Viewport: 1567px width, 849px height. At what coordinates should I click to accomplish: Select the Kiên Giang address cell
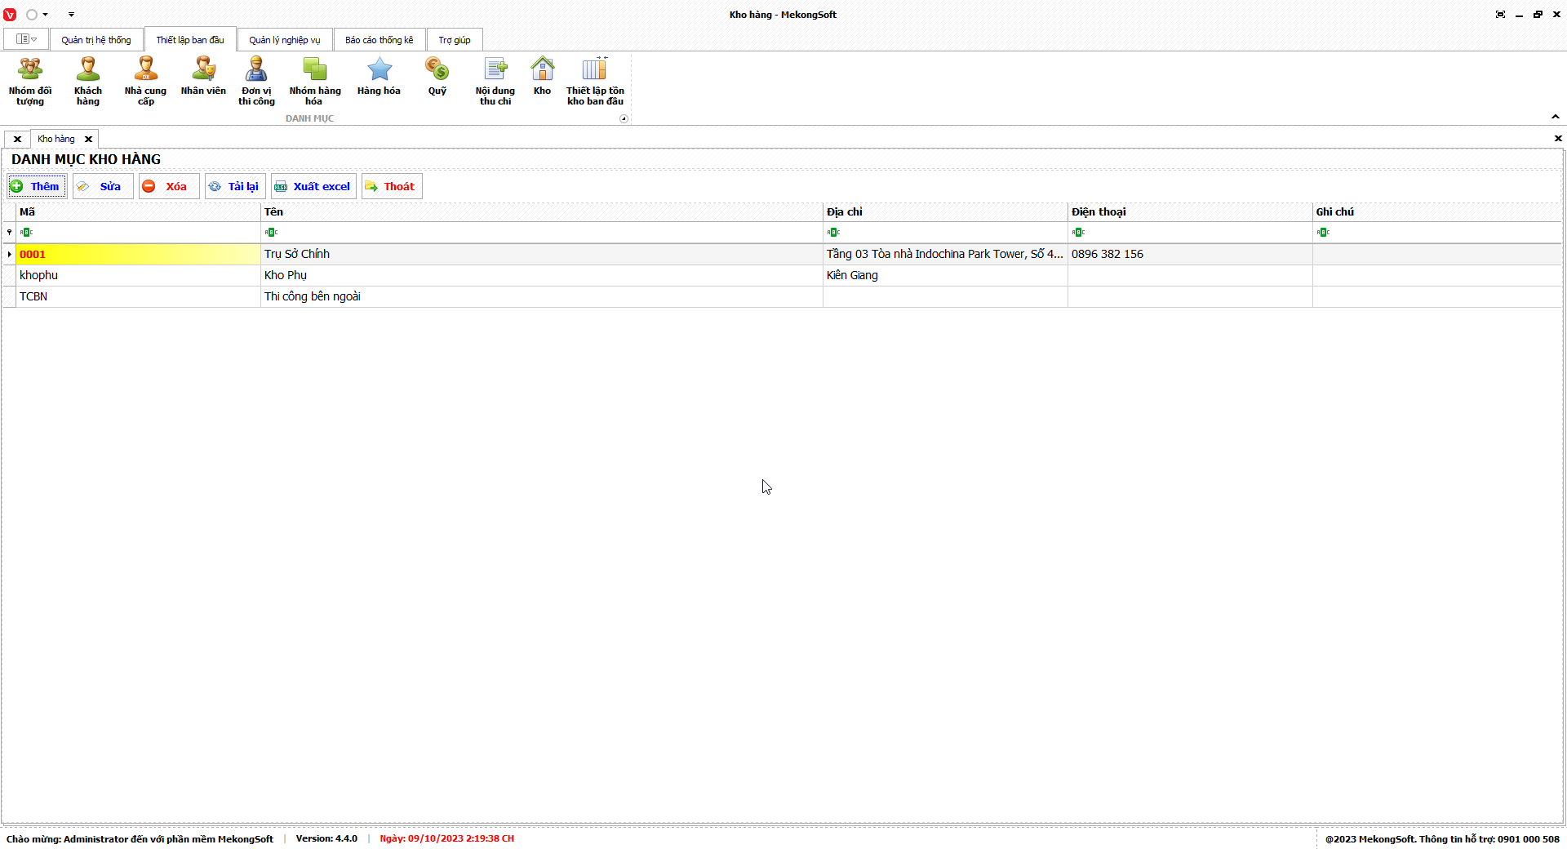click(945, 275)
